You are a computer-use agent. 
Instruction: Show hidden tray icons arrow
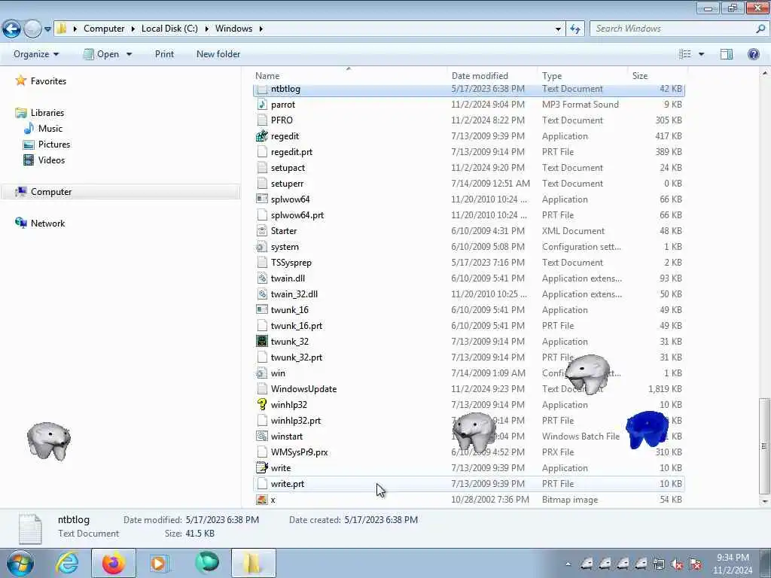(568, 564)
